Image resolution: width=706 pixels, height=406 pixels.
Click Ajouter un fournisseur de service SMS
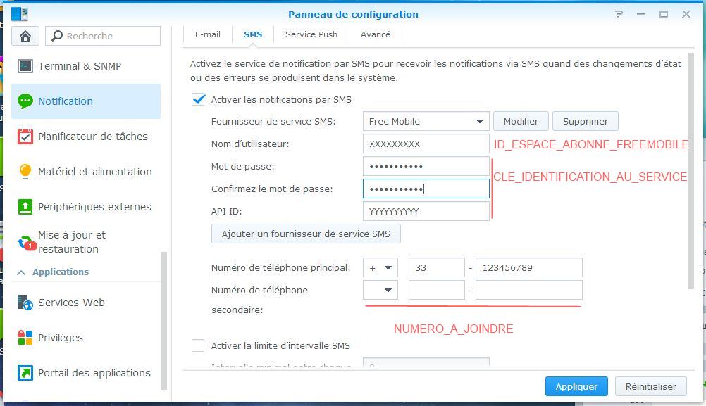point(306,234)
